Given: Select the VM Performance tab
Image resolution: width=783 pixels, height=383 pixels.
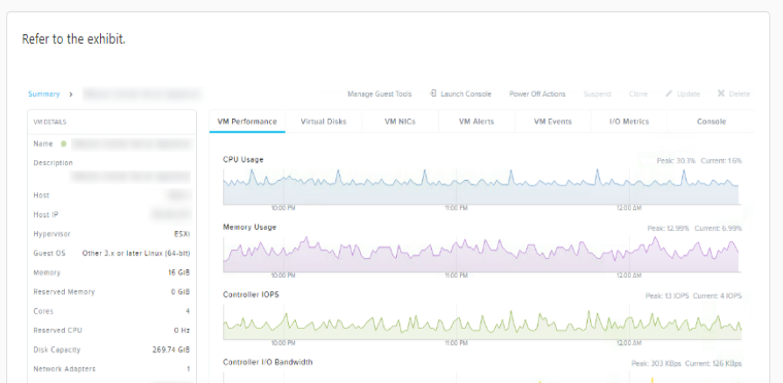Looking at the screenshot, I should (247, 122).
